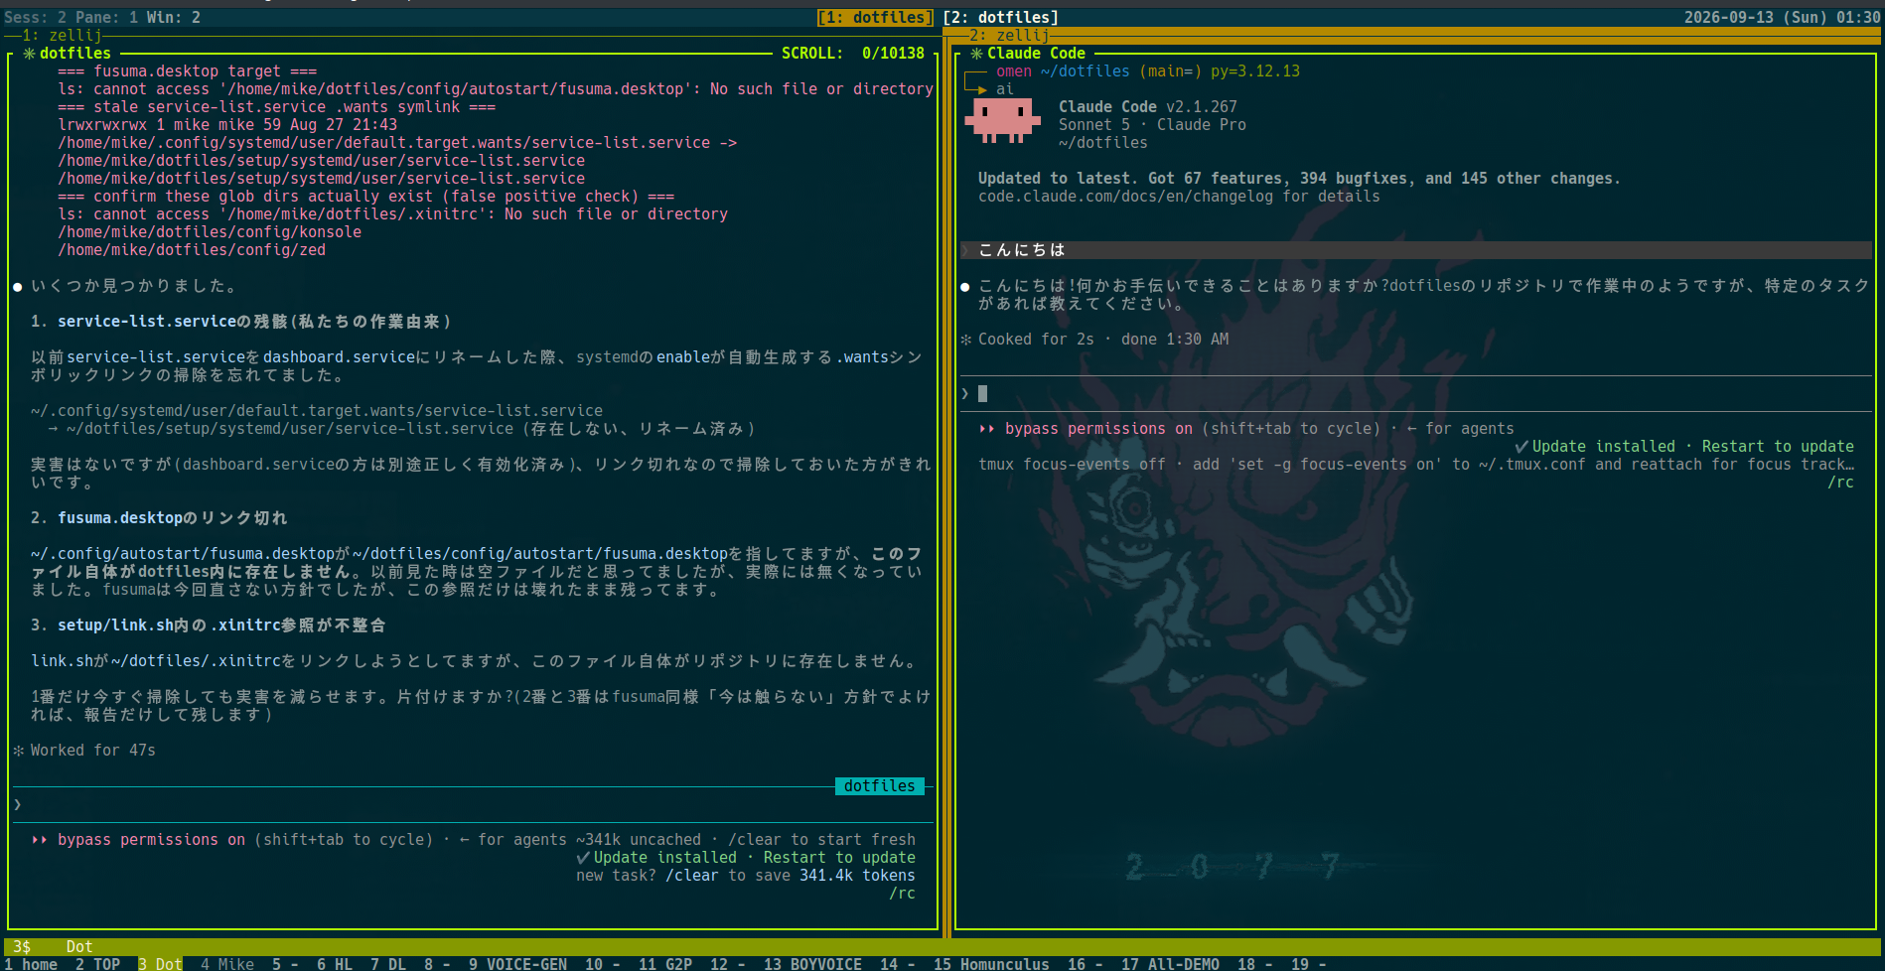The image size is (1885, 971).
Task: Select tmux window '17 All-DEMO'
Action: coord(1170,964)
